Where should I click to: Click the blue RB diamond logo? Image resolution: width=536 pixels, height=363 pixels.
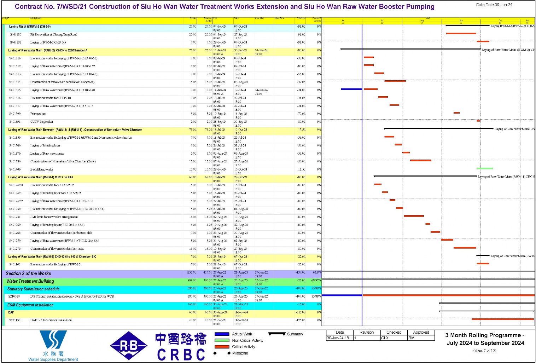pyautogui.click(x=129, y=346)
